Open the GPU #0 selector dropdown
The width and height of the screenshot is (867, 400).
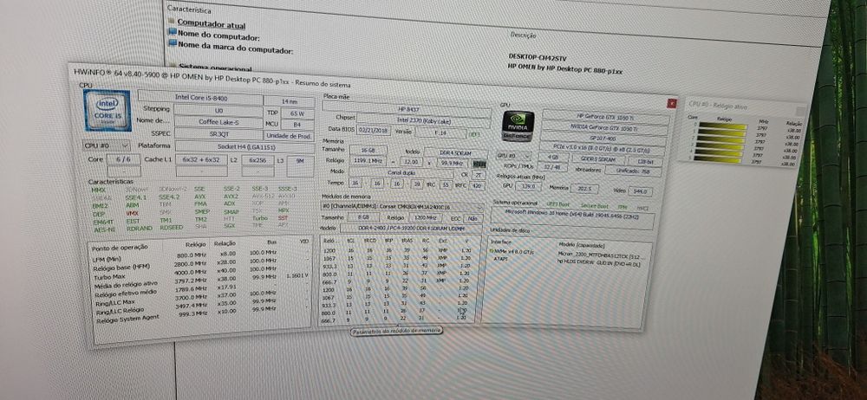click(x=514, y=156)
